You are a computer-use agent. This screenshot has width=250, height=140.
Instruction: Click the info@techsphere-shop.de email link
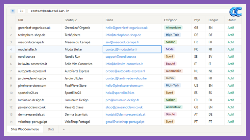tap(123, 35)
